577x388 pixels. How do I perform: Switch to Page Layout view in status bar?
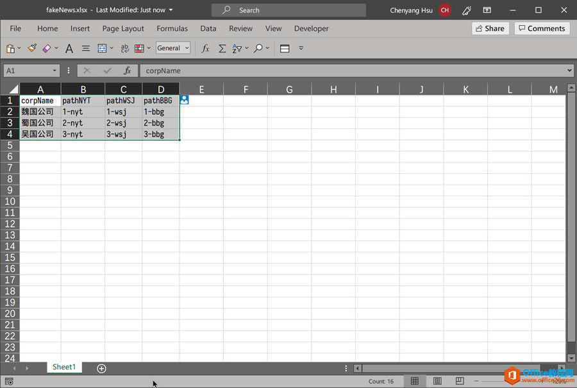click(437, 381)
